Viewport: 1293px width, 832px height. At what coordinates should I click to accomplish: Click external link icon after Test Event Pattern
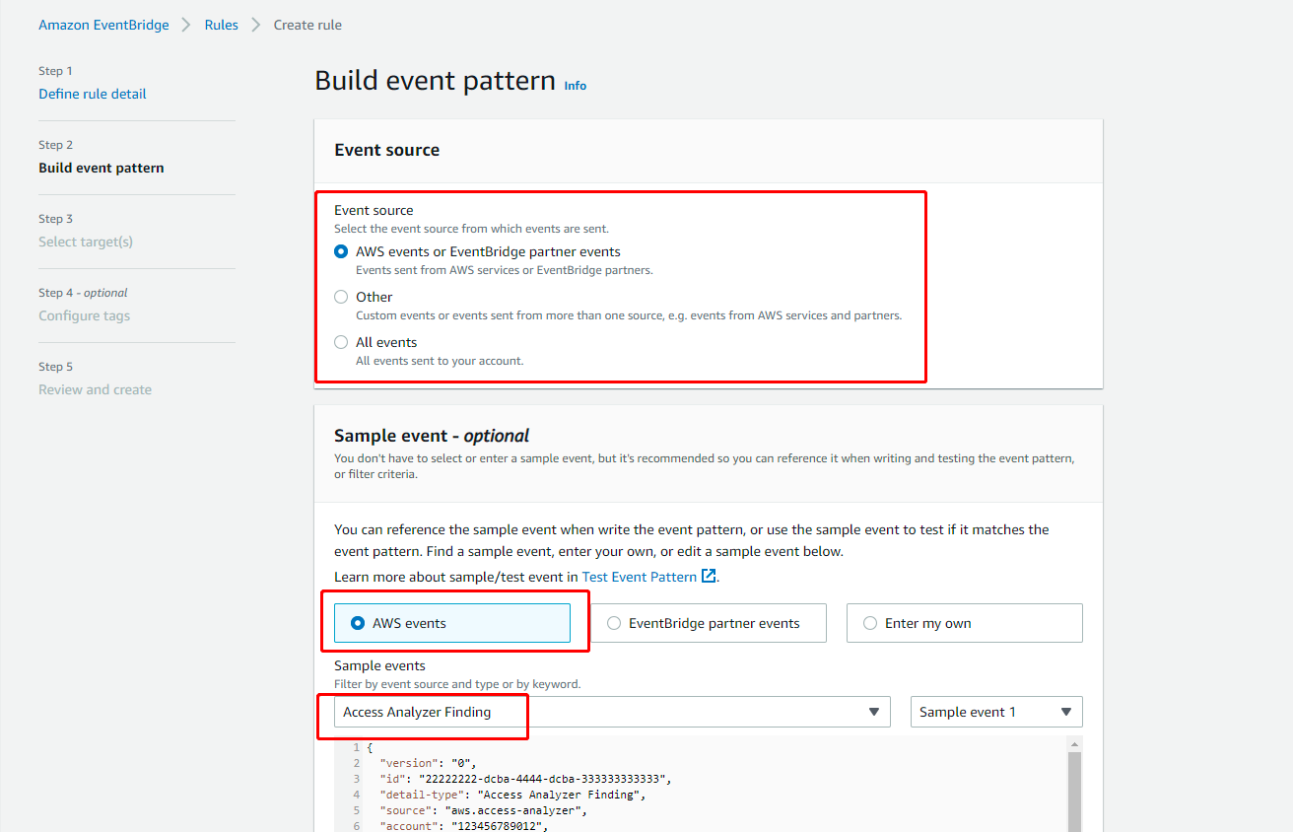coord(709,576)
